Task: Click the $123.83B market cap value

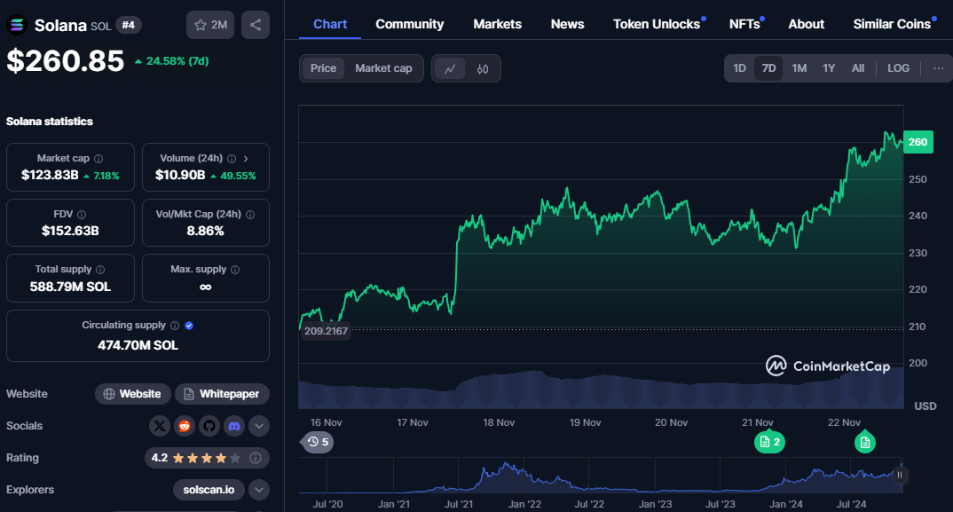Action: (50, 175)
